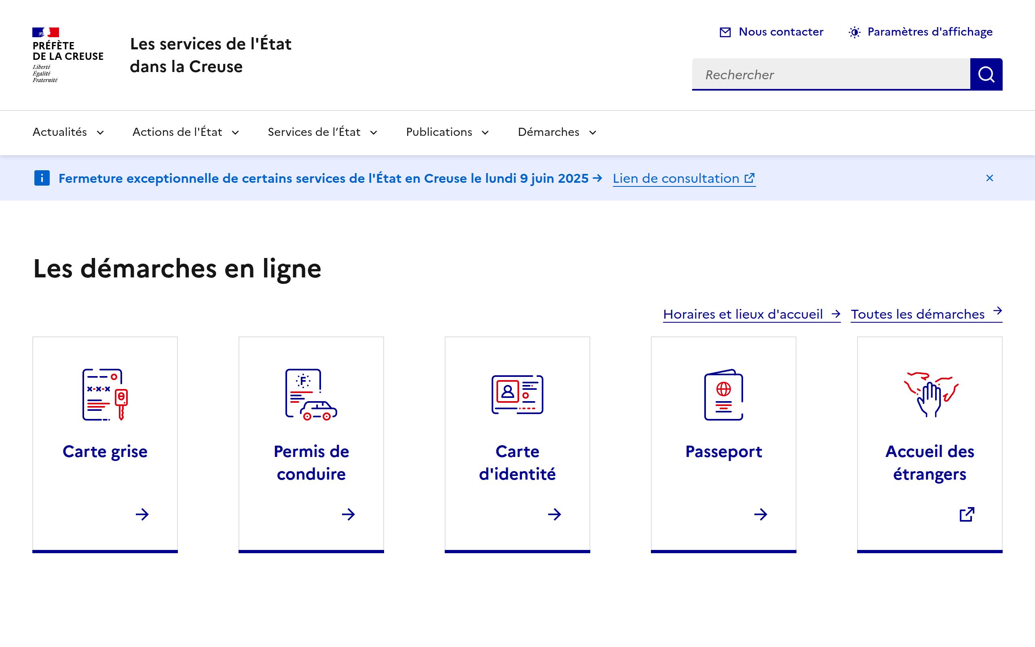
Task: Expand the Services de l'État chevron
Action: (x=374, y=133)
